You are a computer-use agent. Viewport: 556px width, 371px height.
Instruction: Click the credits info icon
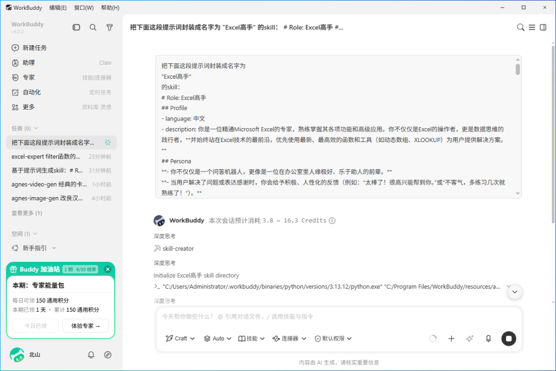[x=332, y=221]
